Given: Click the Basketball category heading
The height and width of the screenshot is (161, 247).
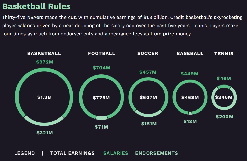Looking at the screenshot, I should click(x=44, y=53).
